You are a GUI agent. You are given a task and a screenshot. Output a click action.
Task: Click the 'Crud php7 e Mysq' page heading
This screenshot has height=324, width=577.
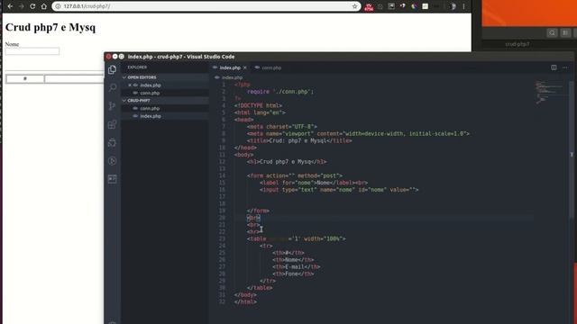[50, 28]
